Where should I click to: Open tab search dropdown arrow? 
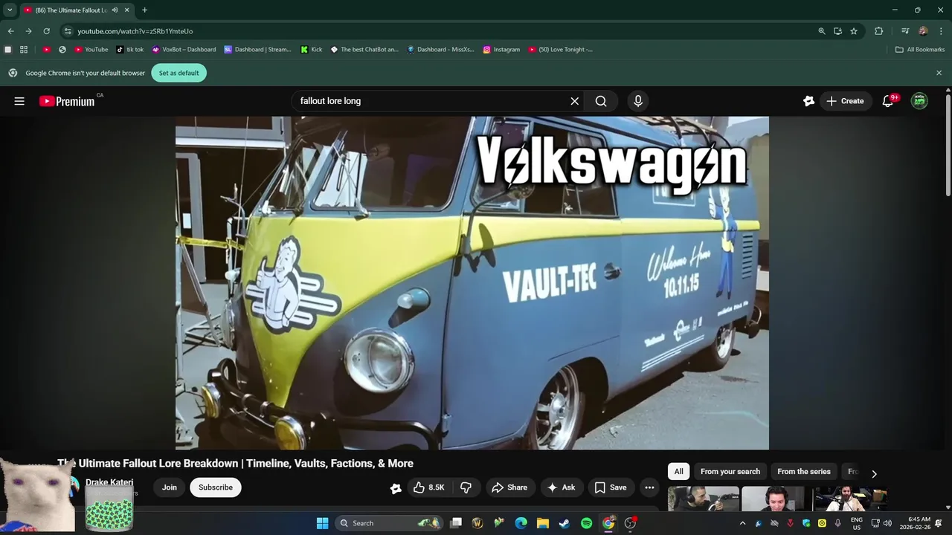point(10,10)
